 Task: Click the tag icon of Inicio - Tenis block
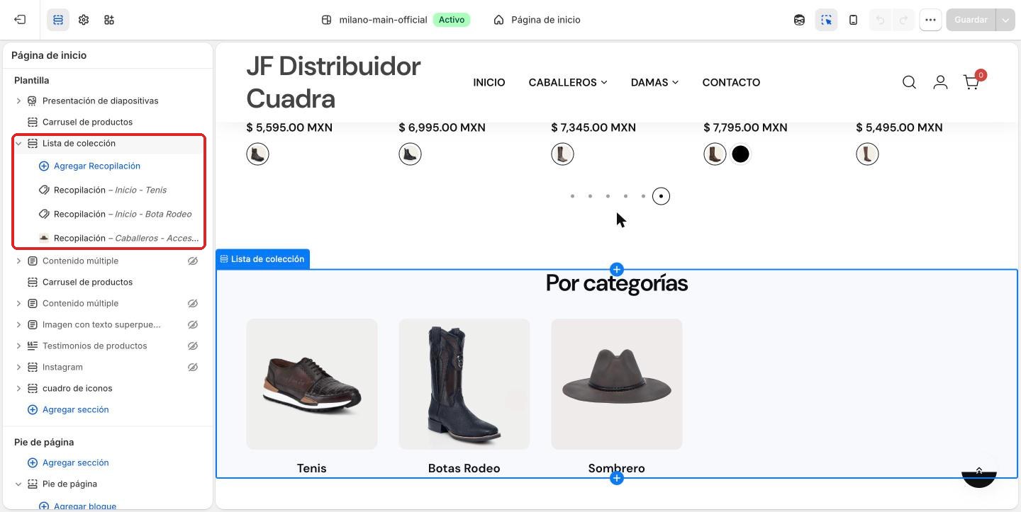[x=44, y=190]
